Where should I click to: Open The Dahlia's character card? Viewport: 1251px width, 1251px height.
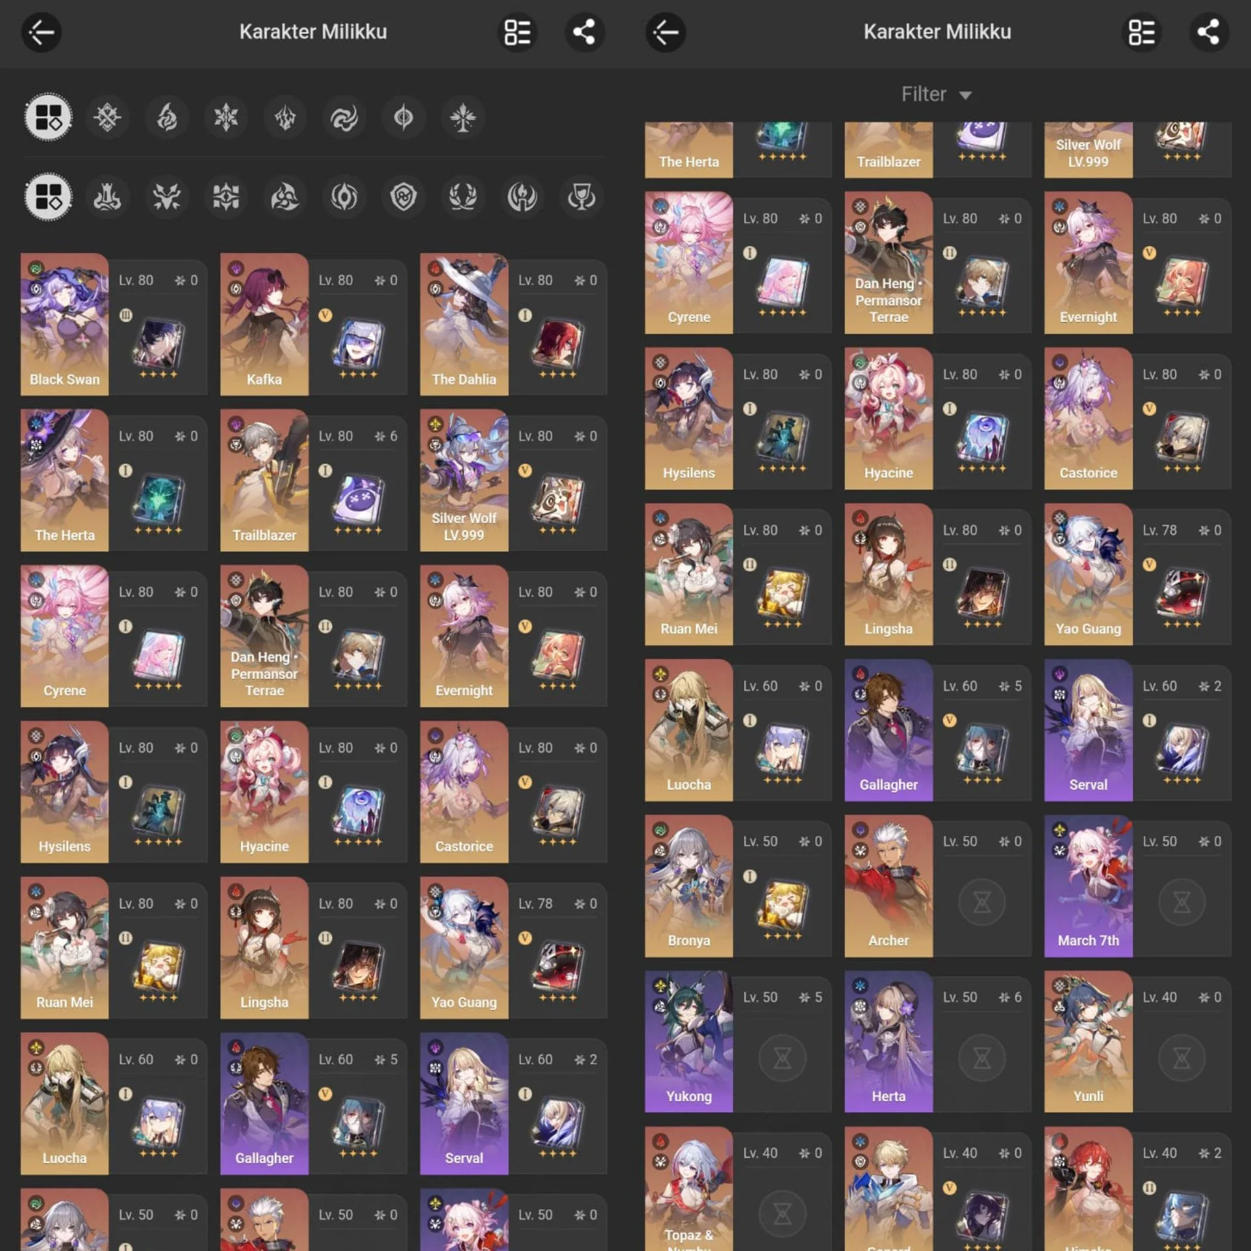513,324
